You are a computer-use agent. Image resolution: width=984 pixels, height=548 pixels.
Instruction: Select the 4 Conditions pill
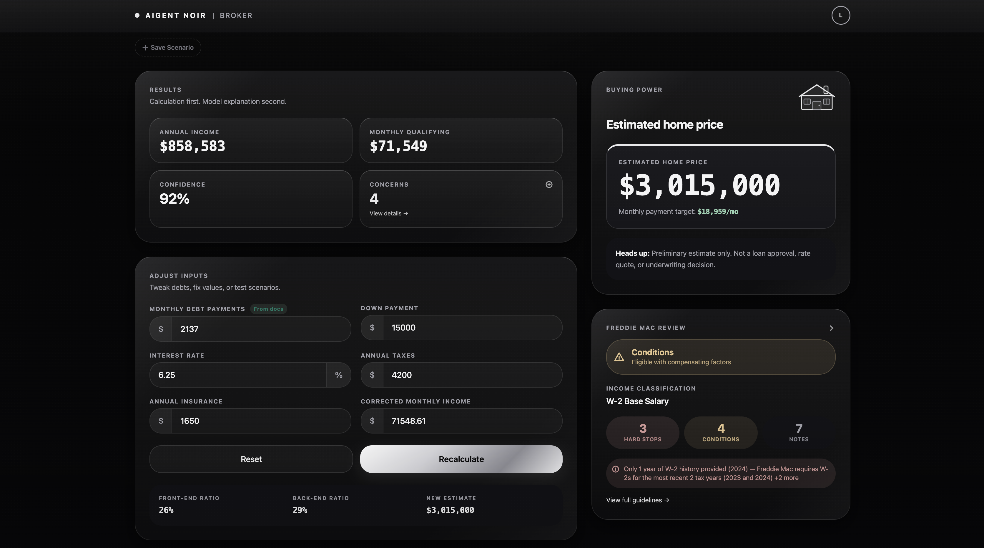[720, 433]
